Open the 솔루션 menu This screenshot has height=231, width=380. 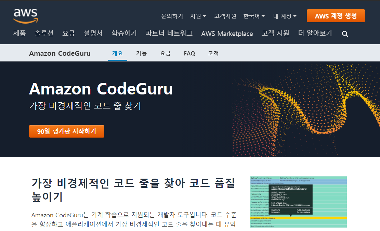[44, 33]
